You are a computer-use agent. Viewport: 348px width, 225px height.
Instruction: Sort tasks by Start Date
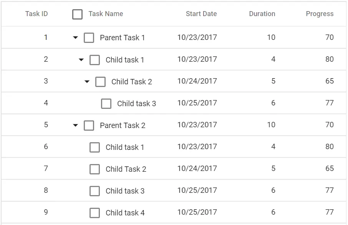tap(201, 14)
